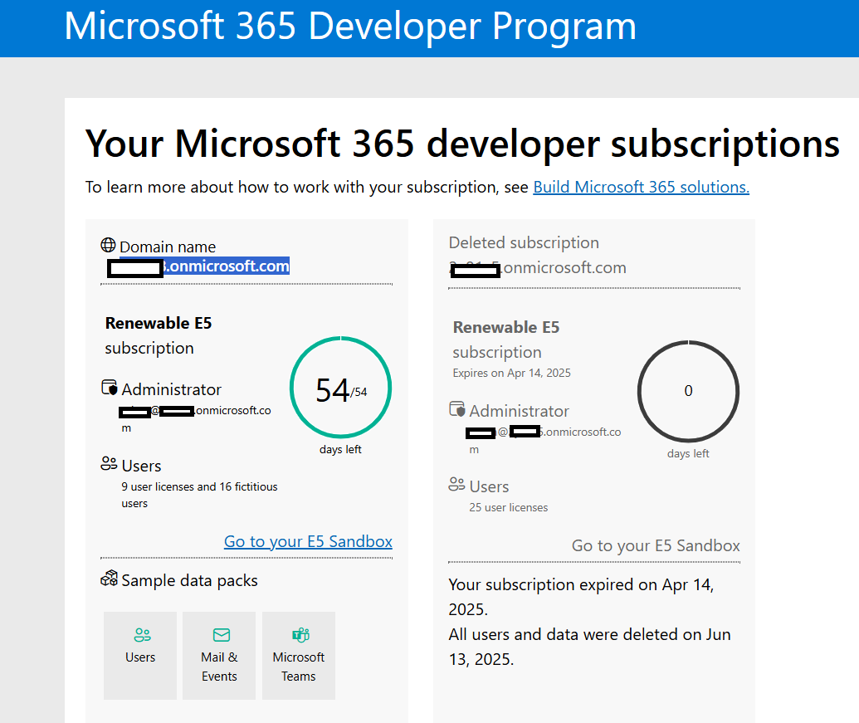Click the 'Users' label in active subscription card
The width and height of the screenshot is (859, 723).
coord(141,467)
